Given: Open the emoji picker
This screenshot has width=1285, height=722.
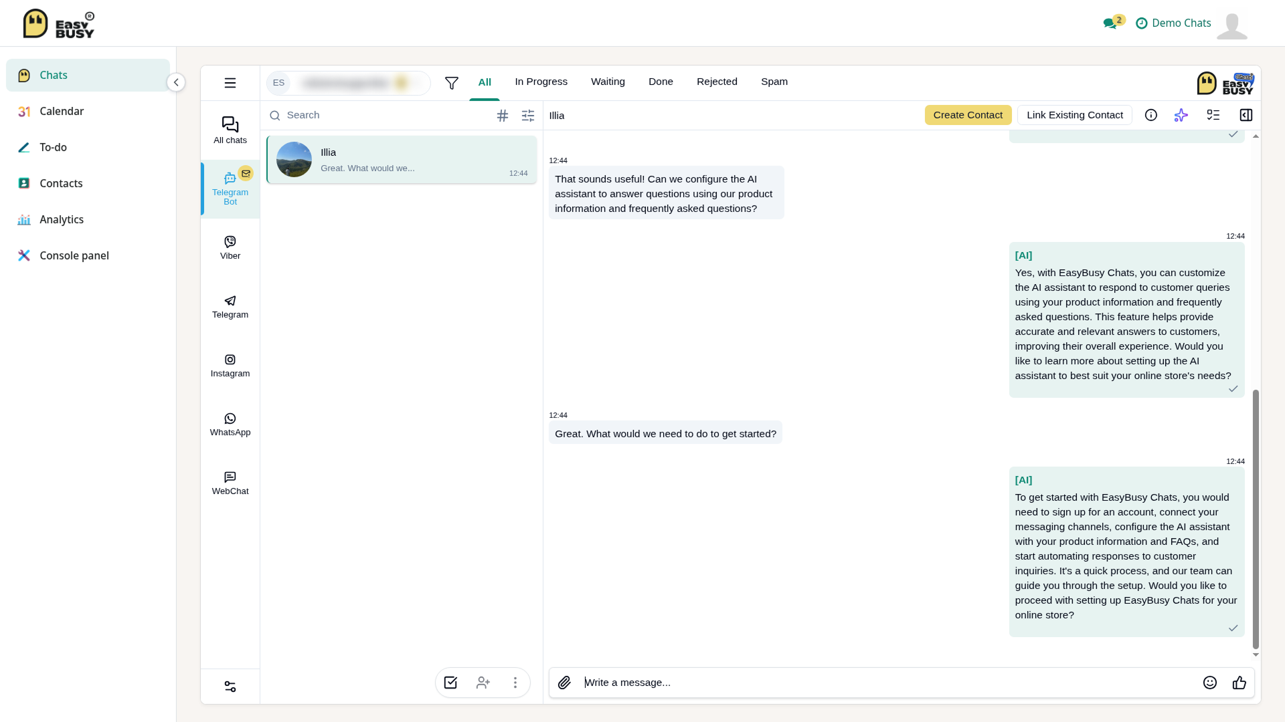Looking at the screenshot, I should click(1210, 683).
